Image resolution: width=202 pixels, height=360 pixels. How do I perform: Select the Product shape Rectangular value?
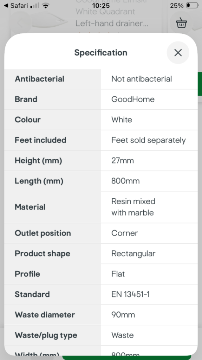(133, 253)
